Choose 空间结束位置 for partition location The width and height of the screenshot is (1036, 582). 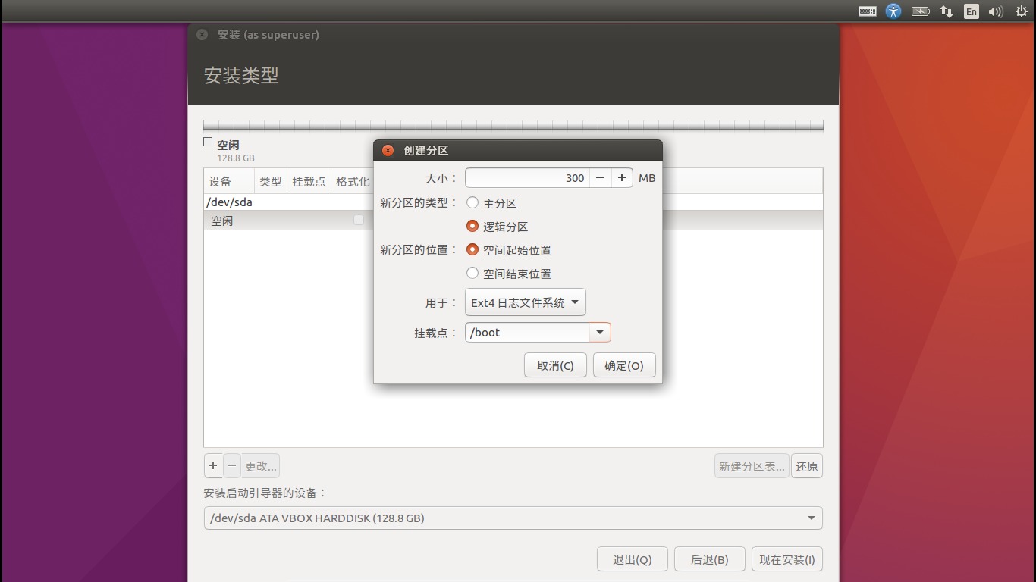coord(472,274)
